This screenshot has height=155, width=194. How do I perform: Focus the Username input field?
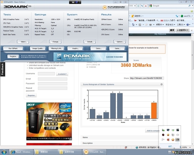coord(46,74)
